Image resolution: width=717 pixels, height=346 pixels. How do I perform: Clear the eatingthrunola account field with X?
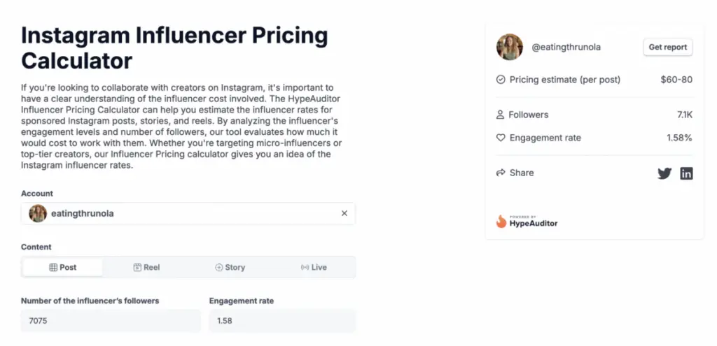pos(344,213)
